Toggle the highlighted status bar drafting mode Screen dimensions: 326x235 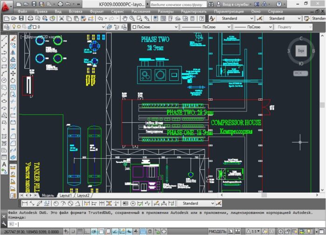(93, 231)
